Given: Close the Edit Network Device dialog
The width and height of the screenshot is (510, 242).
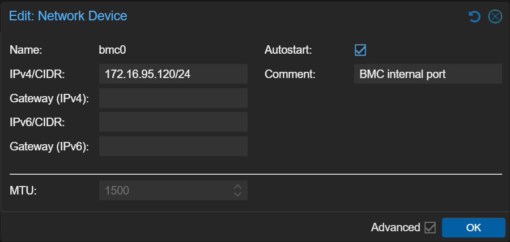Looking at the screenshot, I should pyautogui.click(x=495, y=16).
